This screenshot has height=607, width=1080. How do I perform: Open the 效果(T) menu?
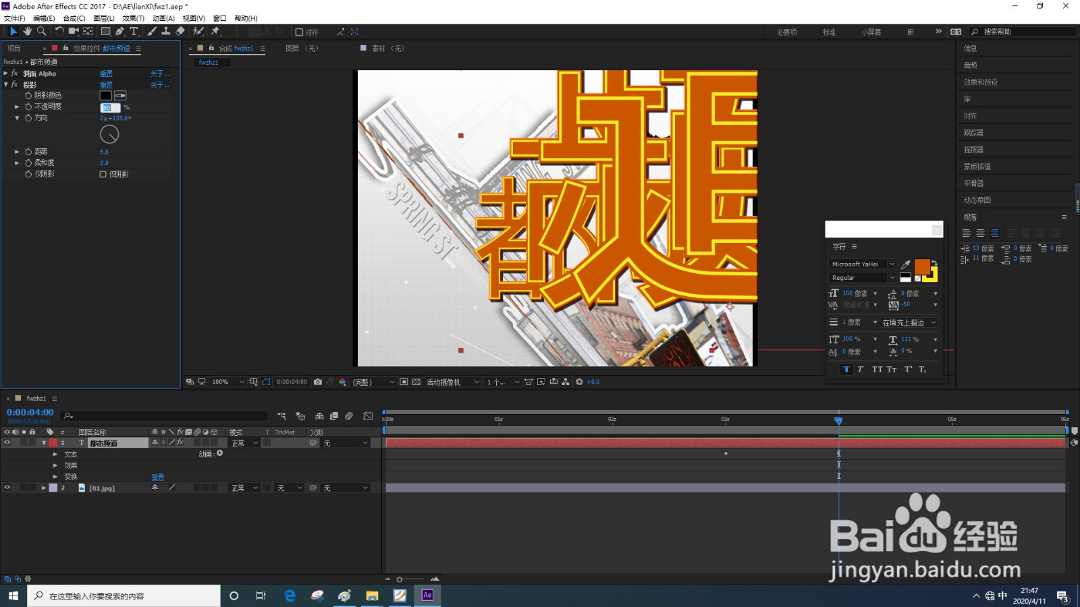coord(134,18)
